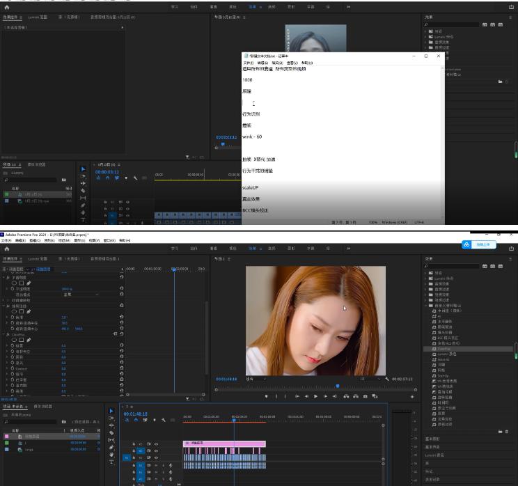The height and width of the screenshot is (486, 518).
Task: Click the playhead on lower program monitor scrub bar
Action: point(338,386)
